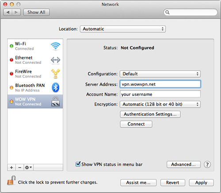Click the Server Address field
221x193 pixels.
[160, 84]
